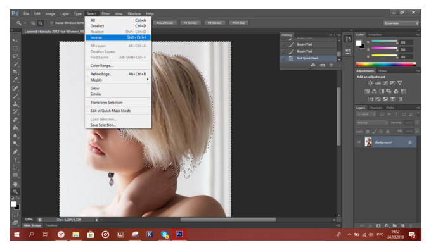Open the Normal blend mode dropdown

[372, 123]
